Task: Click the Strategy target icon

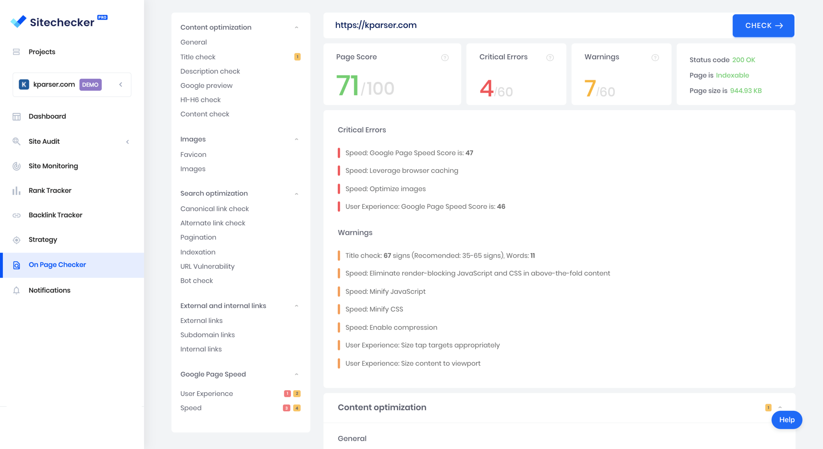Action: click(16, 240)
